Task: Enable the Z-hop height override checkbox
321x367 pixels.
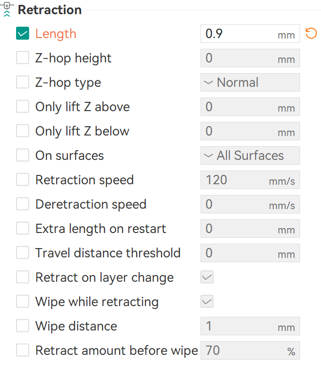Action: click(x=22, y=58)
